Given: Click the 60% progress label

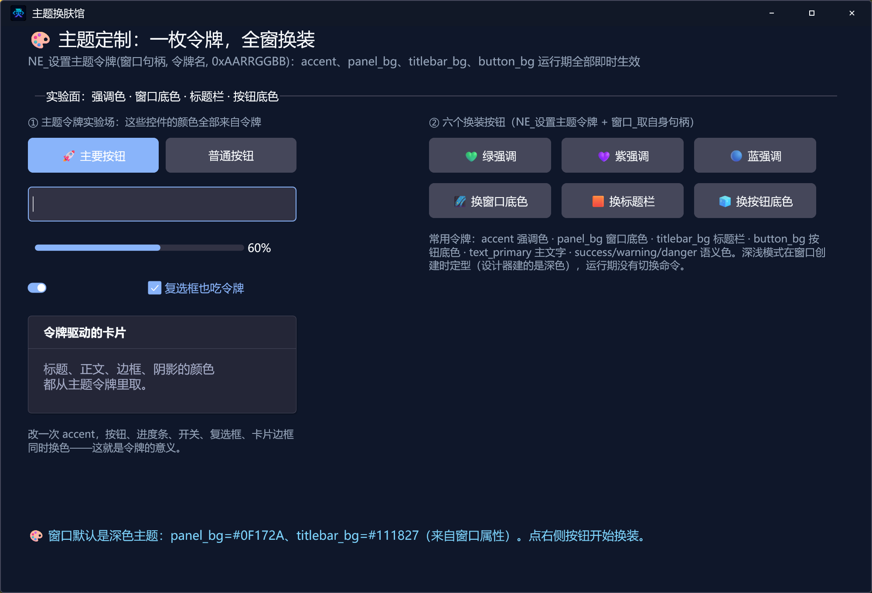Looking at the screenshot, I should (x=259, y=248).
